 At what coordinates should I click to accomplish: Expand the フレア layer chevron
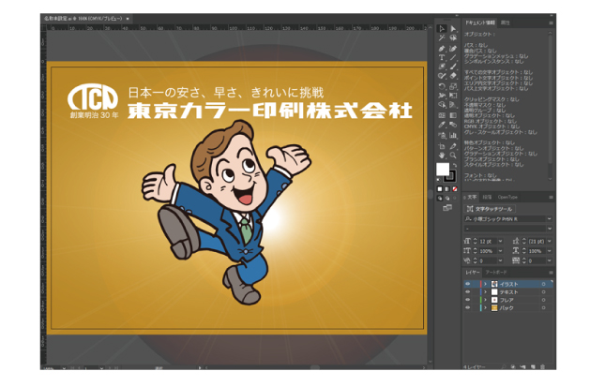(x=485, y=300)
